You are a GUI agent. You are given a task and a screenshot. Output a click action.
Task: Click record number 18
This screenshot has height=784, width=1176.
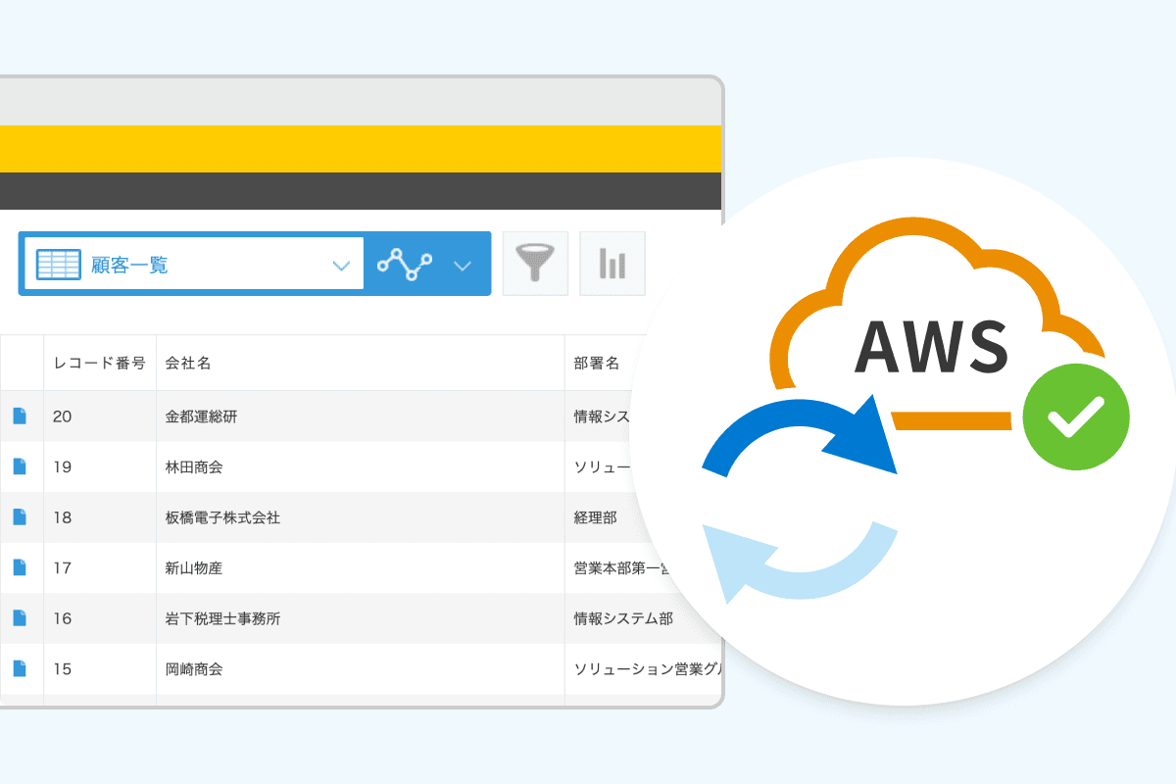point(63,517)
